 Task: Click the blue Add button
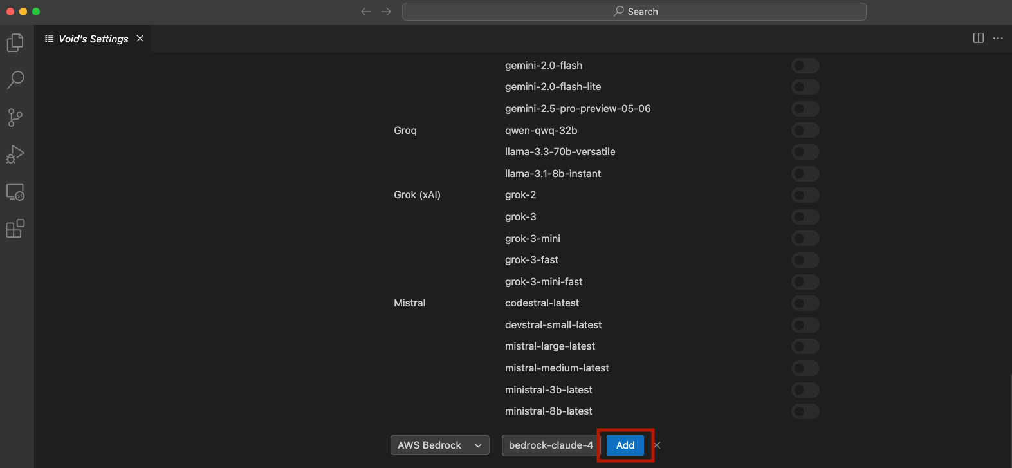[625, 445]
